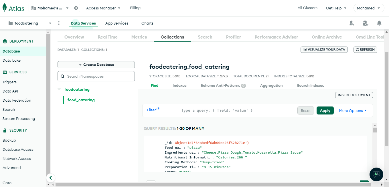Open foodcatering project selector dropdown

point(30,23)
